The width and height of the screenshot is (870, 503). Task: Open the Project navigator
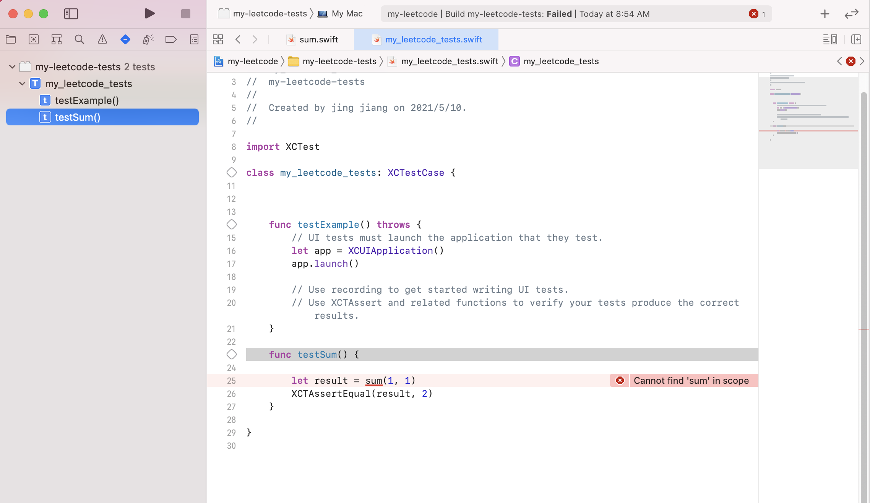click(11, 39)
